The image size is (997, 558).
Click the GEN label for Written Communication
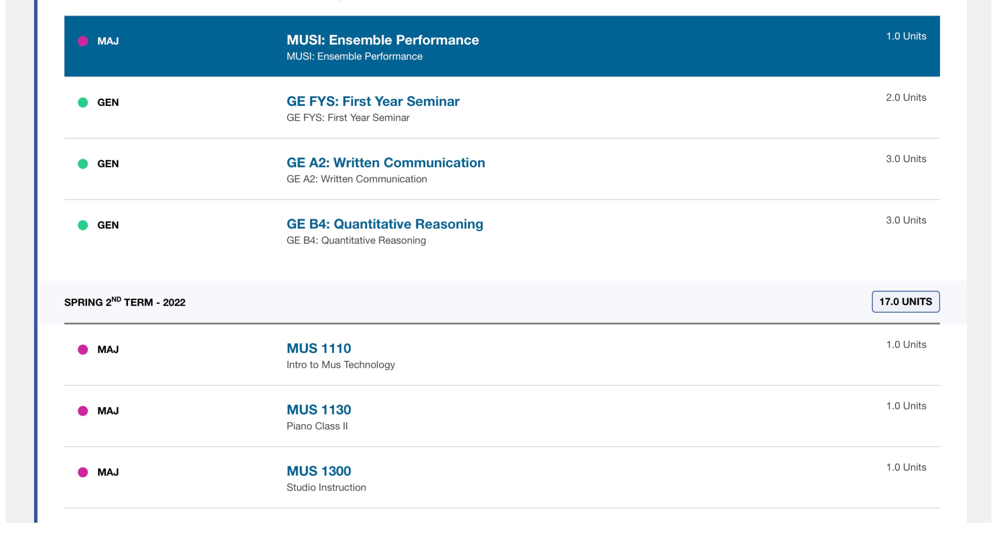point(108,164)
